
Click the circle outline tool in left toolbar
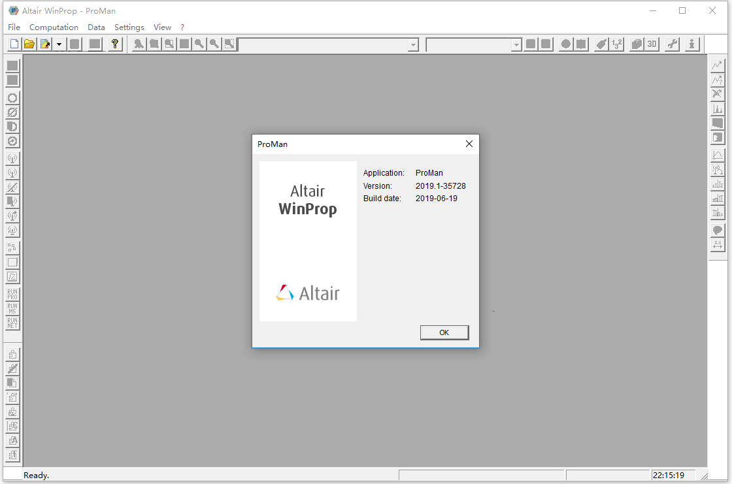pos(12,98)
